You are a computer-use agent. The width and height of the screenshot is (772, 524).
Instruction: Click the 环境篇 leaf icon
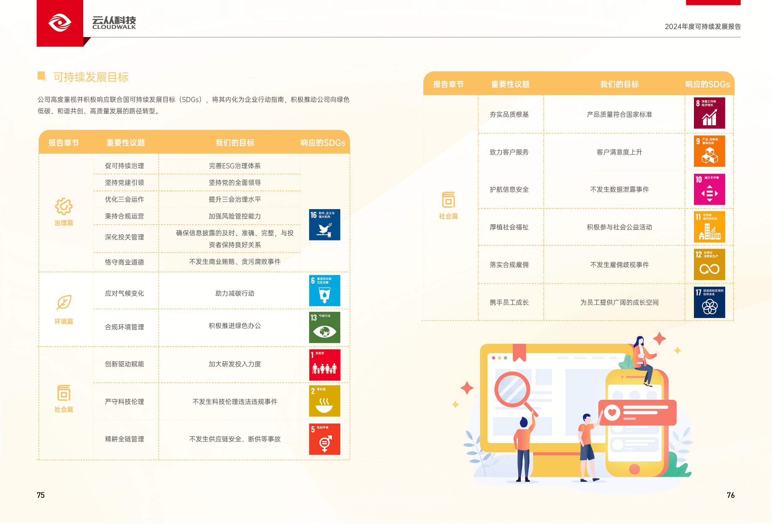click(63, 302)
